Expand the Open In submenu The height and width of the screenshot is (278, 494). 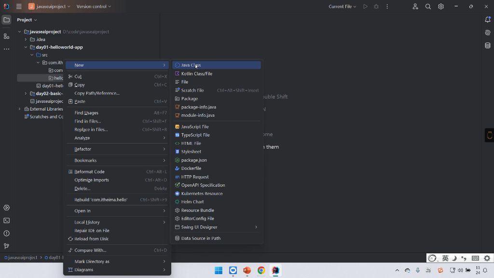[117, 211]
